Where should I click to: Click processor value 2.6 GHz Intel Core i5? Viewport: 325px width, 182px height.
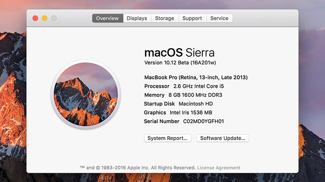199,86
